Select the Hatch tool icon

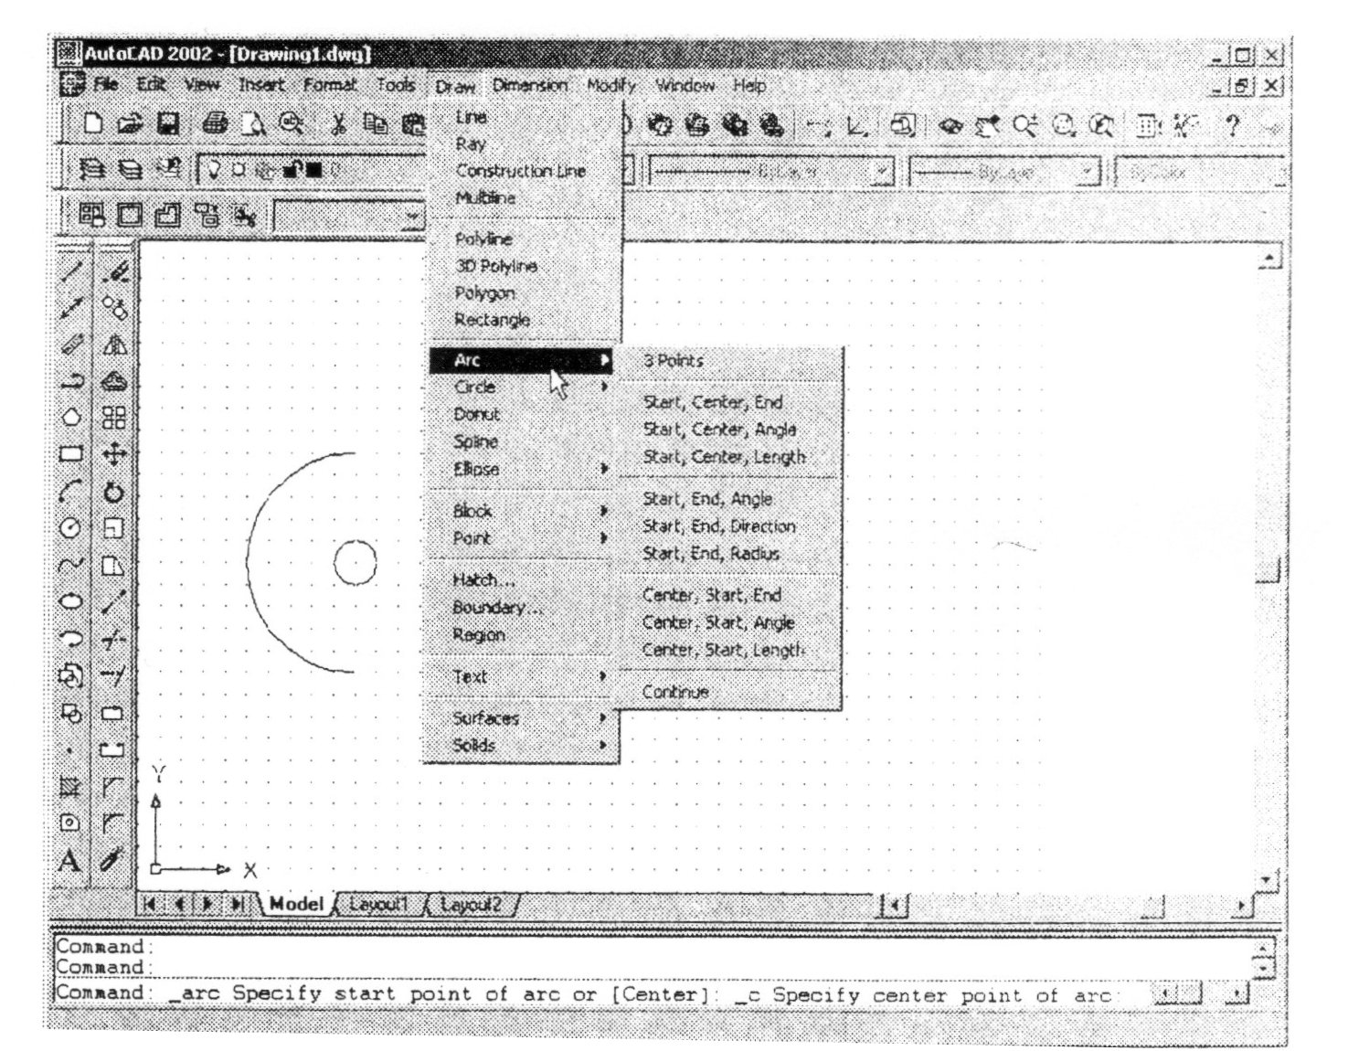click(71, 786)
